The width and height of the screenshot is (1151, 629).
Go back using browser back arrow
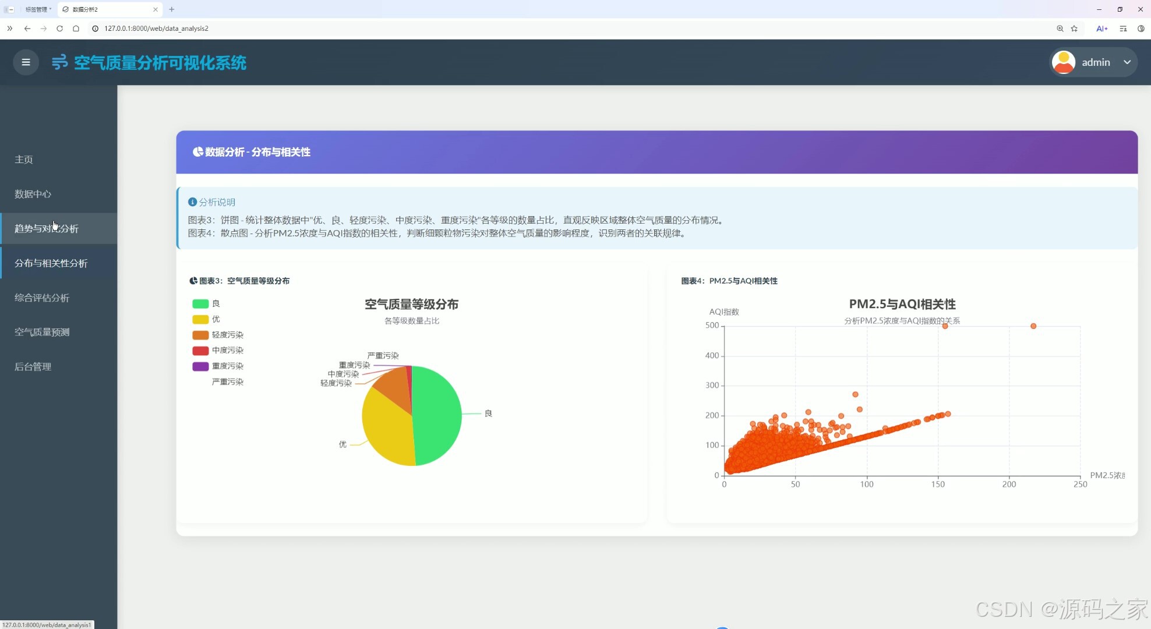27,29
